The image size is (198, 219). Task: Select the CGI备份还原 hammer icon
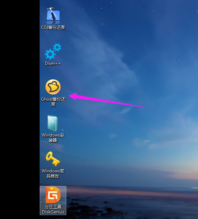tap(53, 16)
